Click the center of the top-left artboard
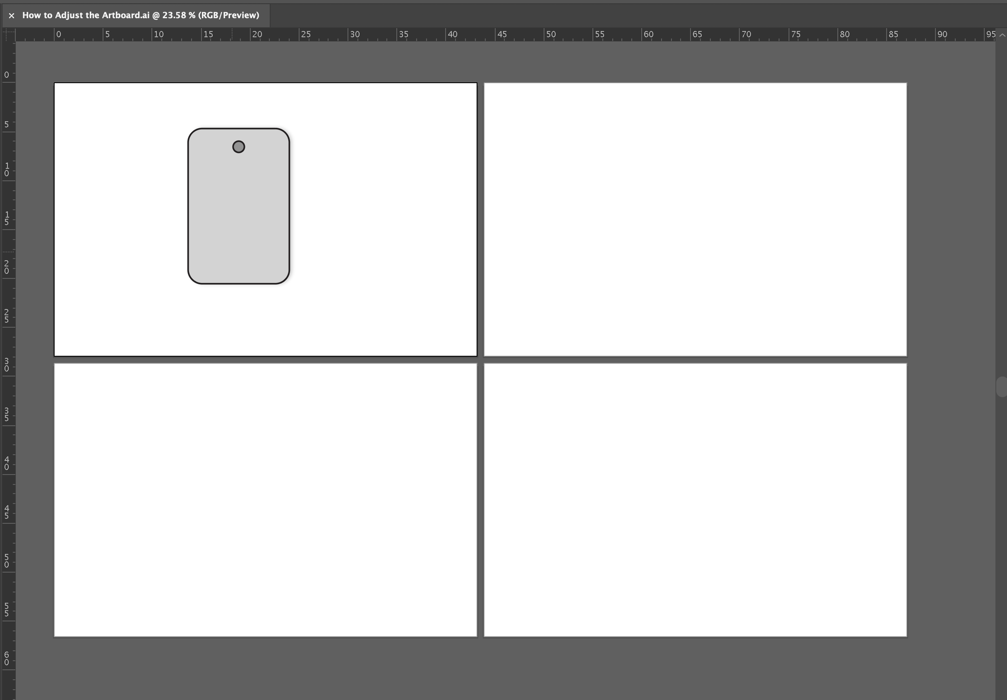Image resolution: width=1007 pixels, height=700 pixels. [265, 218]
